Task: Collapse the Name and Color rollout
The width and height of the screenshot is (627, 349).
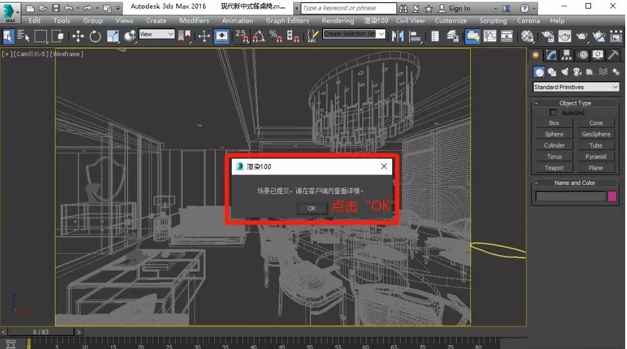Action: [x=537, y=183]
